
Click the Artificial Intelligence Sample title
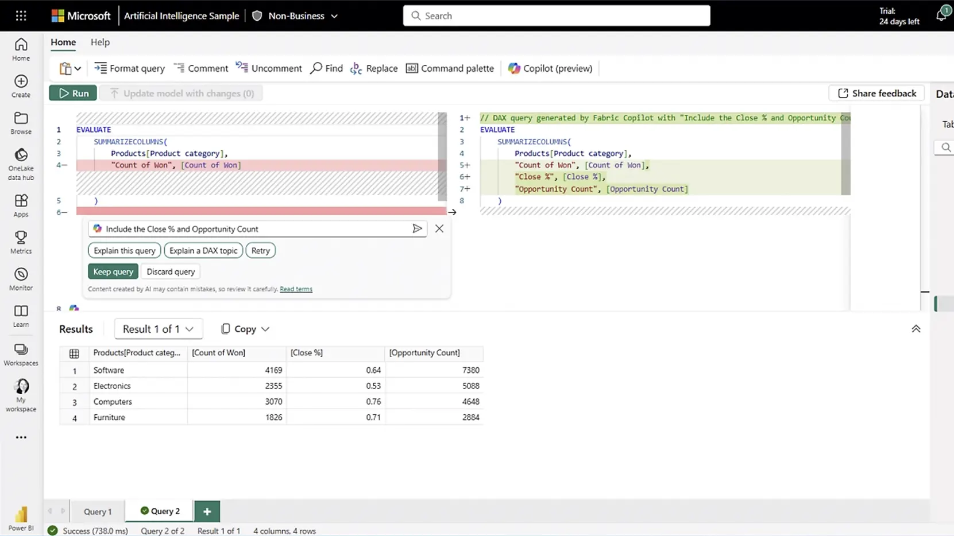[x=181, y=15]
